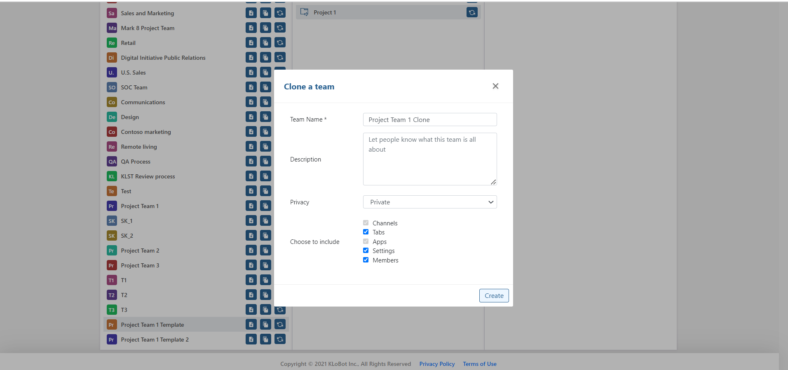Viewport: 788px width, 370px height.
Task: Click the copy icon for Project Team 3
Action: pos(265,265)
